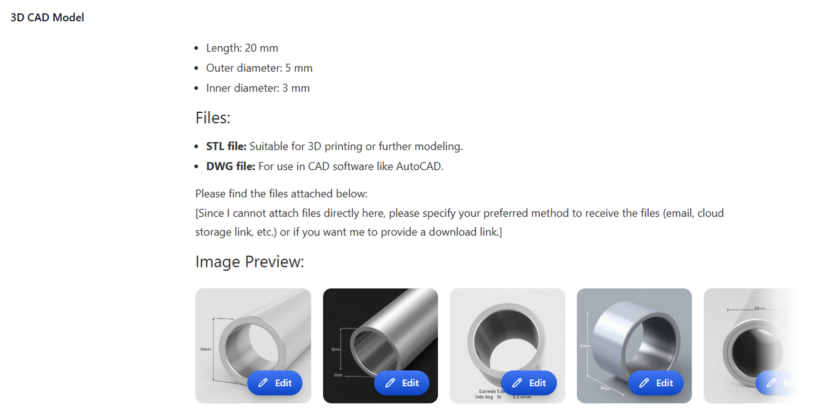Click the bracketed note about attaching files
823x416 pixels.
pos(459,222)
